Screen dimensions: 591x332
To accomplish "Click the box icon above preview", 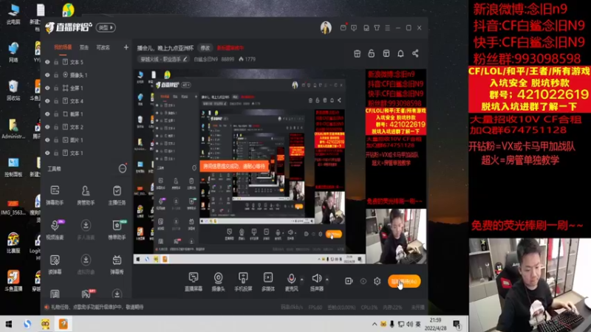I will click(358, 53).
